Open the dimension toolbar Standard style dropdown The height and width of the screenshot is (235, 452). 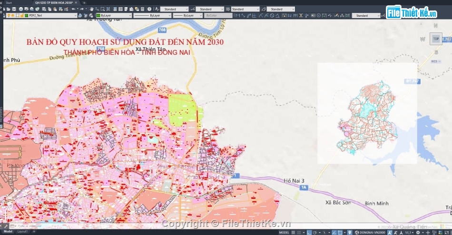click(x=366, y=16)
